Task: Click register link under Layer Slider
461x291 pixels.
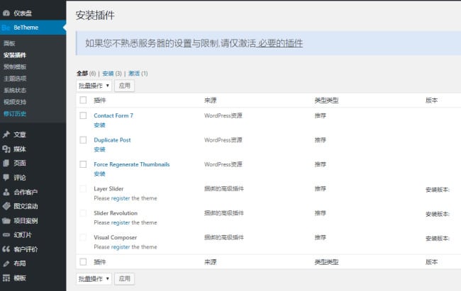Action: pyautogui.click(x=120, y=198)
